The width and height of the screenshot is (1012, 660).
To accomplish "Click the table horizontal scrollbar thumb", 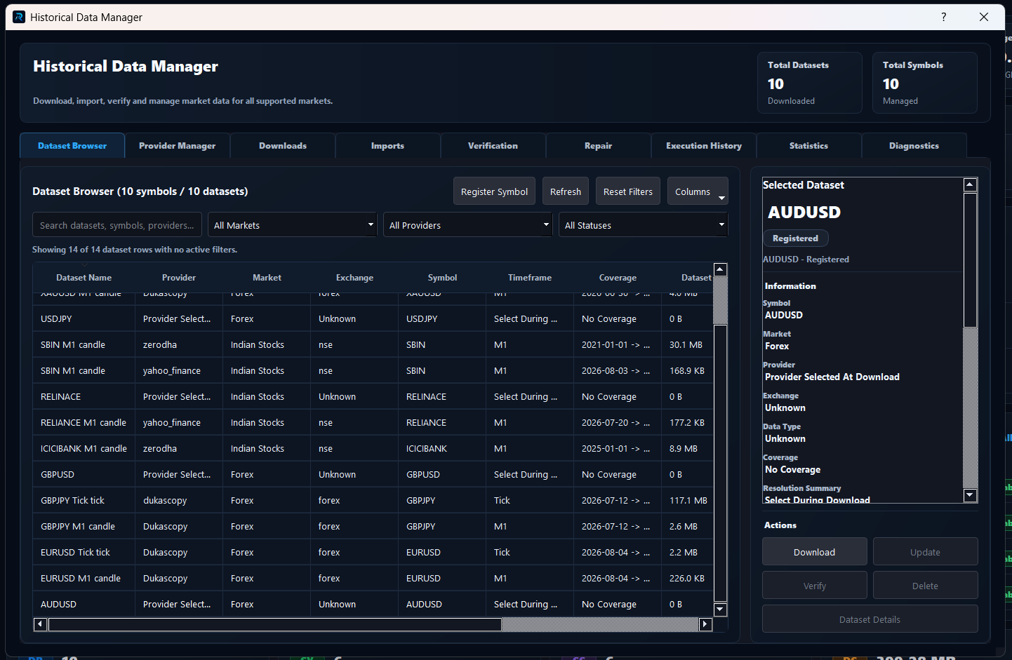I will coord(274,624).
